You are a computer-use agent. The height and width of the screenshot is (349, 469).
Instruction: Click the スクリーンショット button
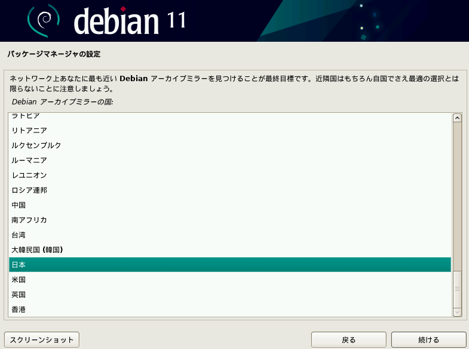pyautogui.click(x=42, y=339)
